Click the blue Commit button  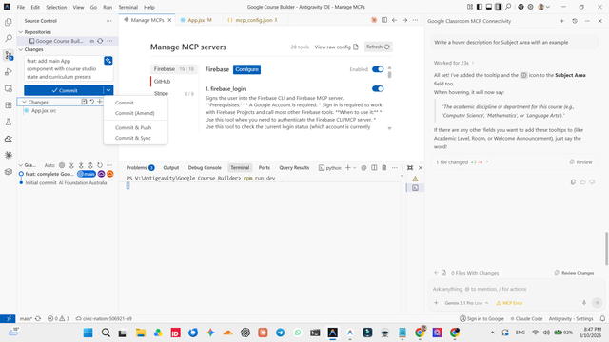(x=64, y=90)
